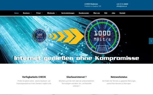Image resolution: width=153 pixels, height=95 pixels.
Task: Go to the Home menu item
Action: pyautogui.click(x=16, y=13)
